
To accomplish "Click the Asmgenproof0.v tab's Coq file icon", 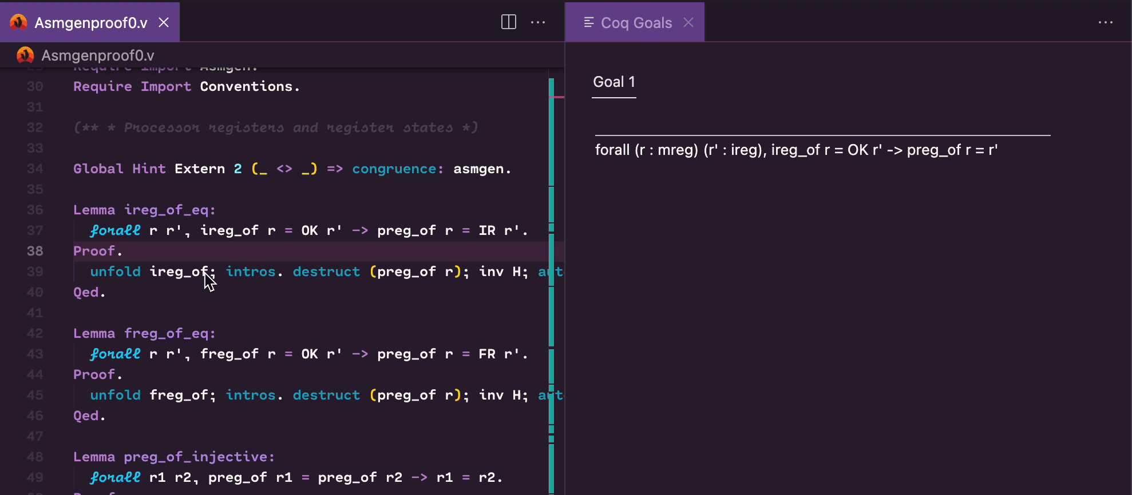I will tap(18, 22).
